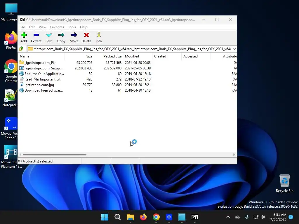Open the Recycle Bin on the desktop

(x=284, y=183)
